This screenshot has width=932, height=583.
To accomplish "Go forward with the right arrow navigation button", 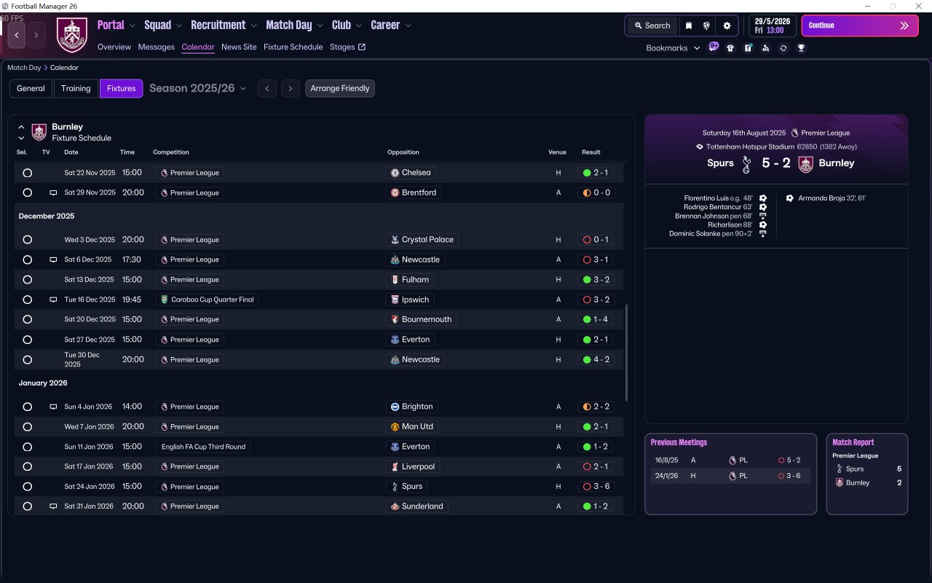I will (x=36, y=35).
